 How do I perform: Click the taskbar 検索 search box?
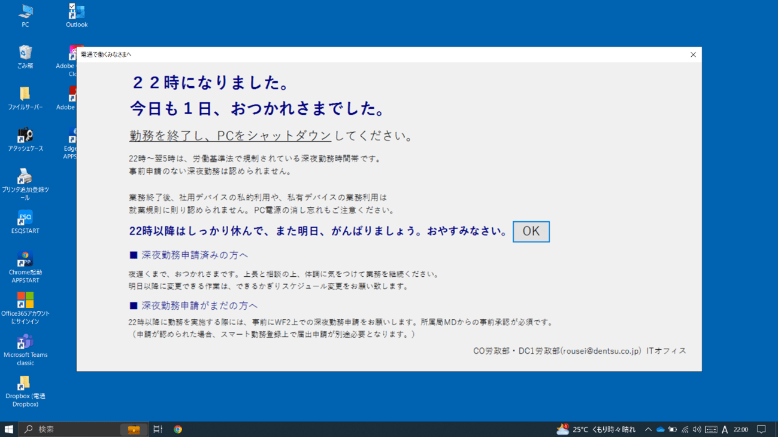(72, 429)
